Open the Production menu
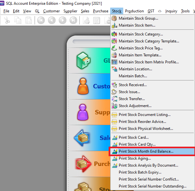The image size is (195, 191). 134,11
